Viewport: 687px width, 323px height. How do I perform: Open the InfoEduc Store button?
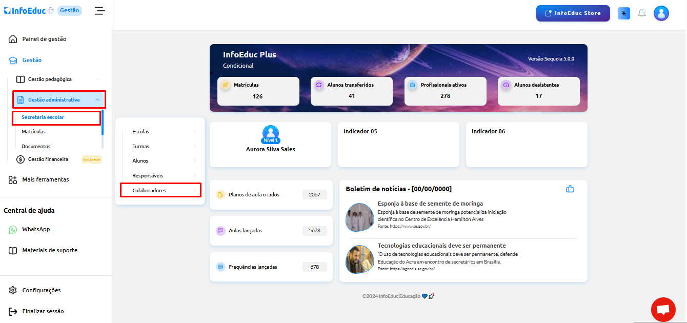click(573, 13)
